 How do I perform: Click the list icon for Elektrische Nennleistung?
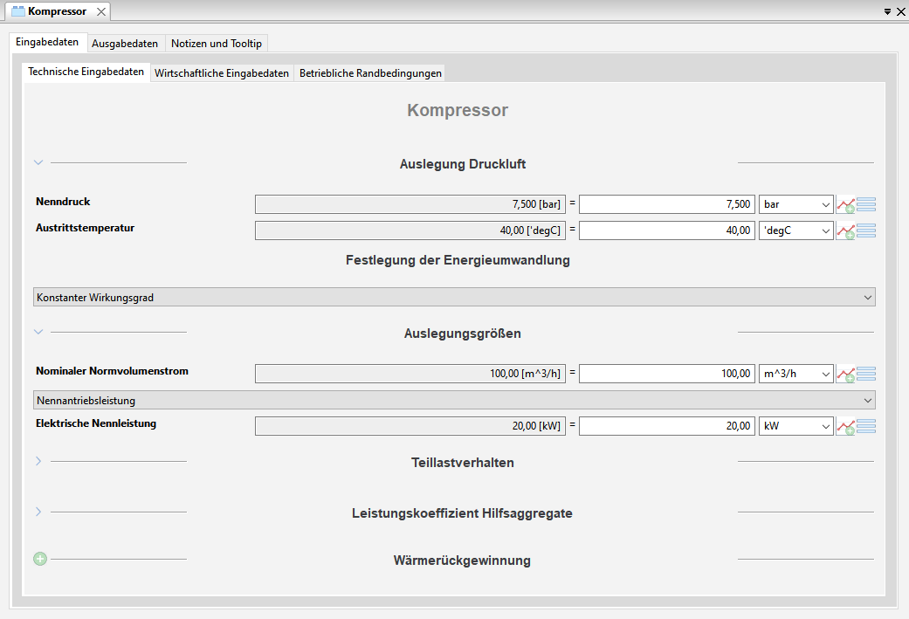point(866,427)
